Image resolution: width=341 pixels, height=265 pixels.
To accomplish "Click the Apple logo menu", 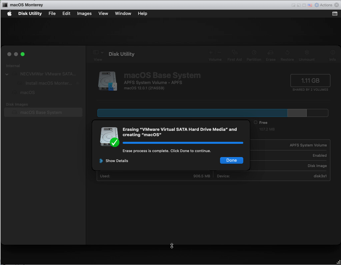I will point(9,14).
